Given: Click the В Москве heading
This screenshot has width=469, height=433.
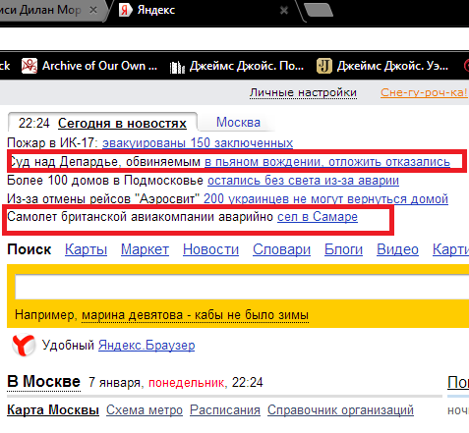Looking at the screenshot, I should click(x=43, y=382).
